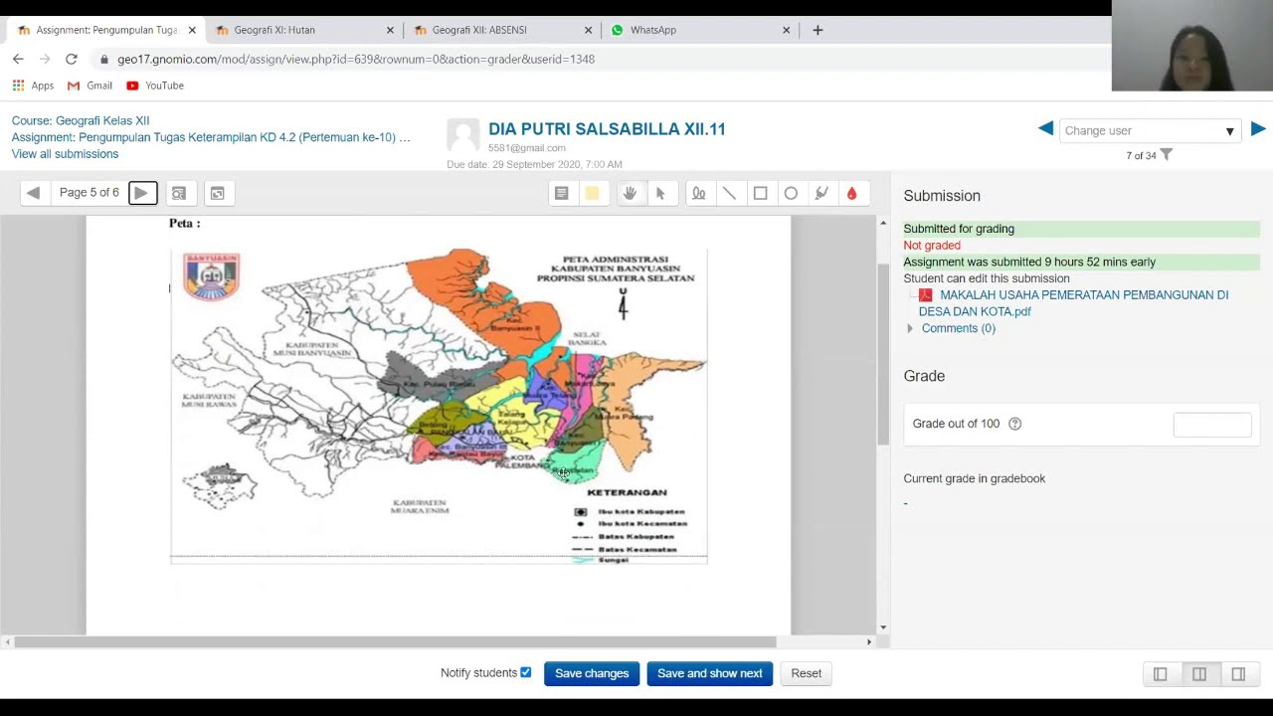
Task: Expand or collapse all comments
Action: click(218, 193)
